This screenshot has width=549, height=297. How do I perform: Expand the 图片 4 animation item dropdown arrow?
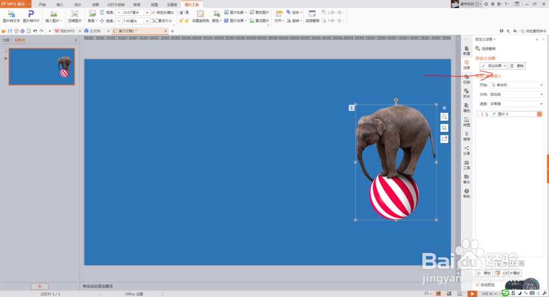540,114
